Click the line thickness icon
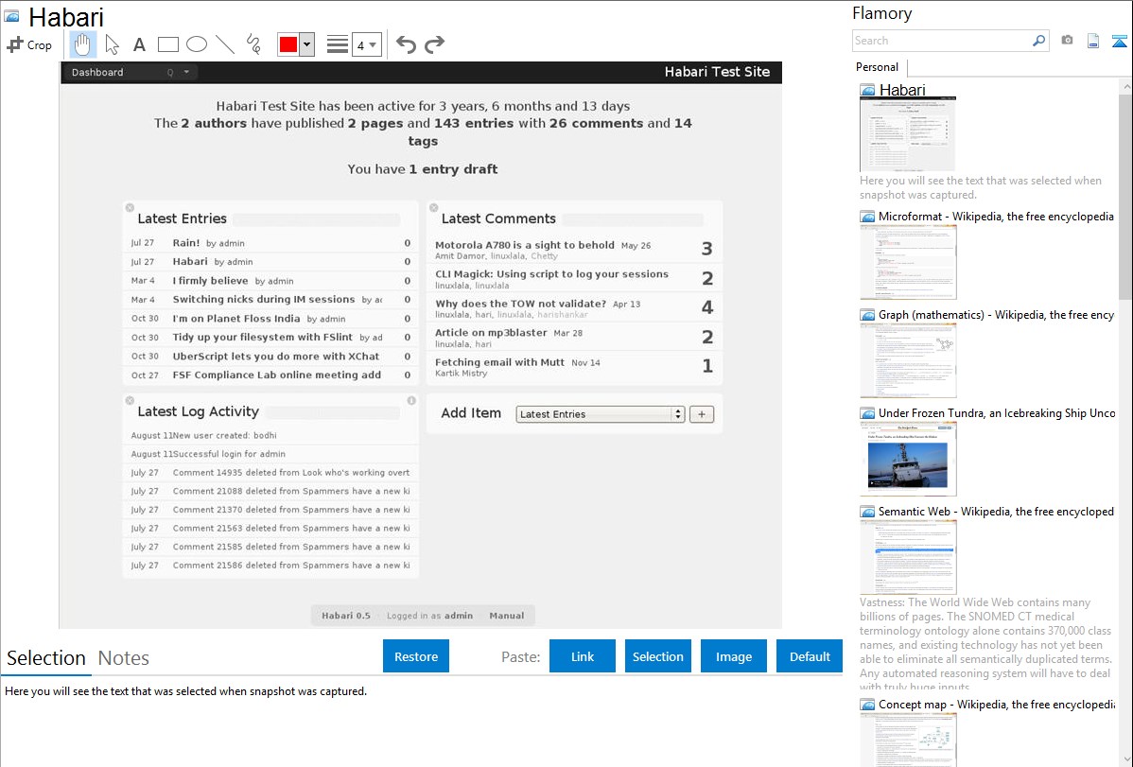The height and width of the screenshot is (767, 1133). click(337, 44)
